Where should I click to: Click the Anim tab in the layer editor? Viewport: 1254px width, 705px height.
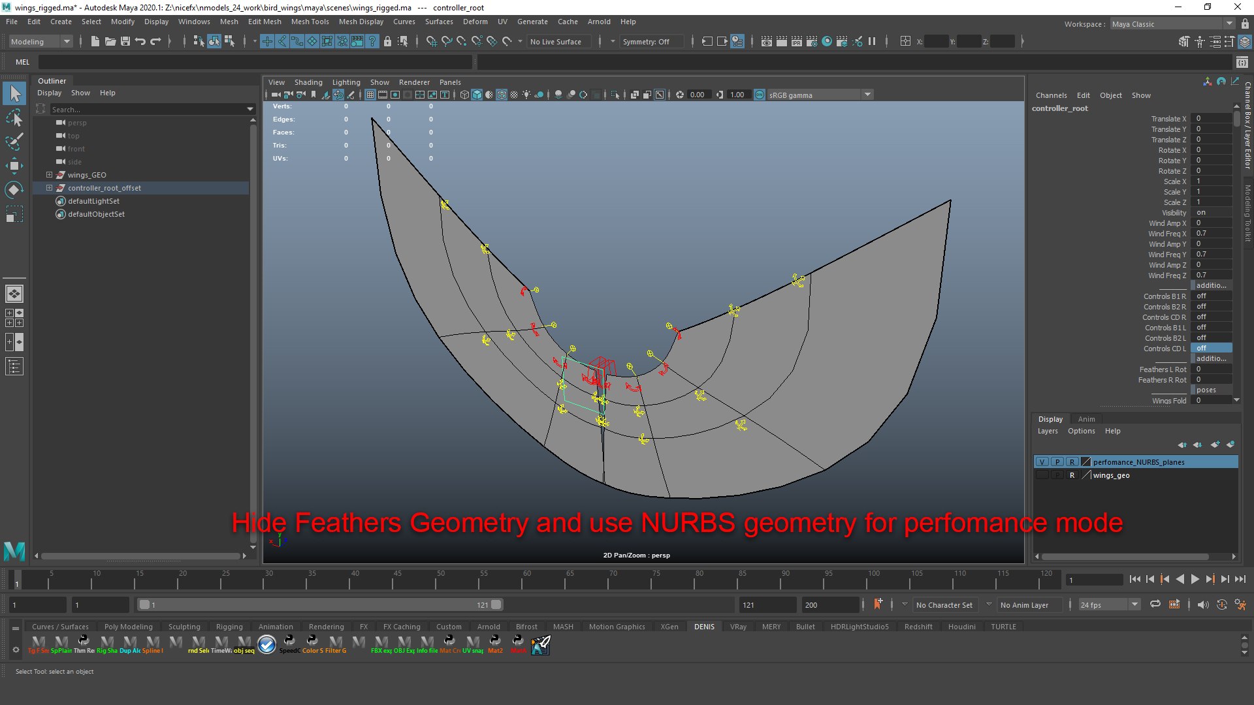(1086, 419)
